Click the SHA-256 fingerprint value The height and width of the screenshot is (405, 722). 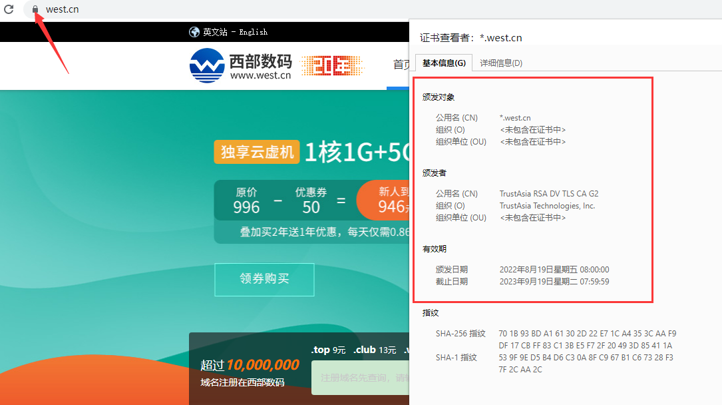pos(587,339)
